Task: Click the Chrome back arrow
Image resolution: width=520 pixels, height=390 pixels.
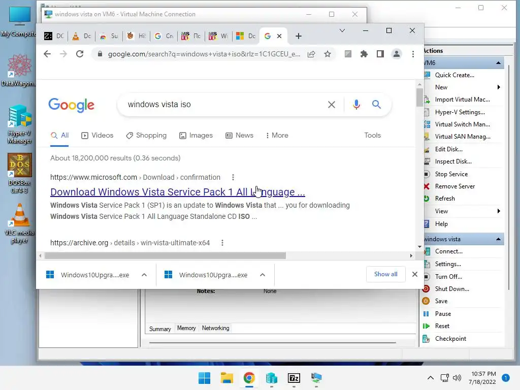Action: click(x=47, y=54)
